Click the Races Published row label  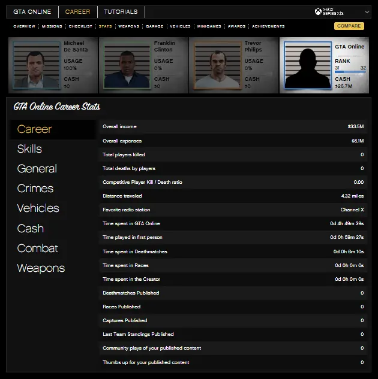point(122,307)
